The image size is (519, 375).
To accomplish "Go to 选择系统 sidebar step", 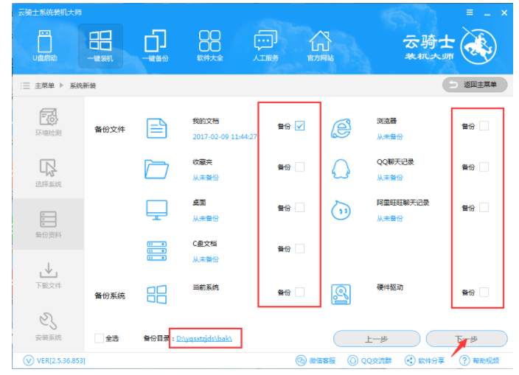I will pos(49,173).
